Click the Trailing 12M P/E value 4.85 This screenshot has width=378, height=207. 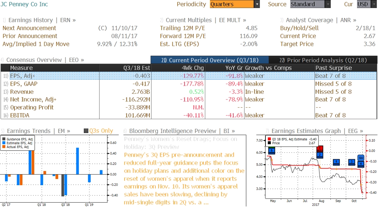click(251, 28)
